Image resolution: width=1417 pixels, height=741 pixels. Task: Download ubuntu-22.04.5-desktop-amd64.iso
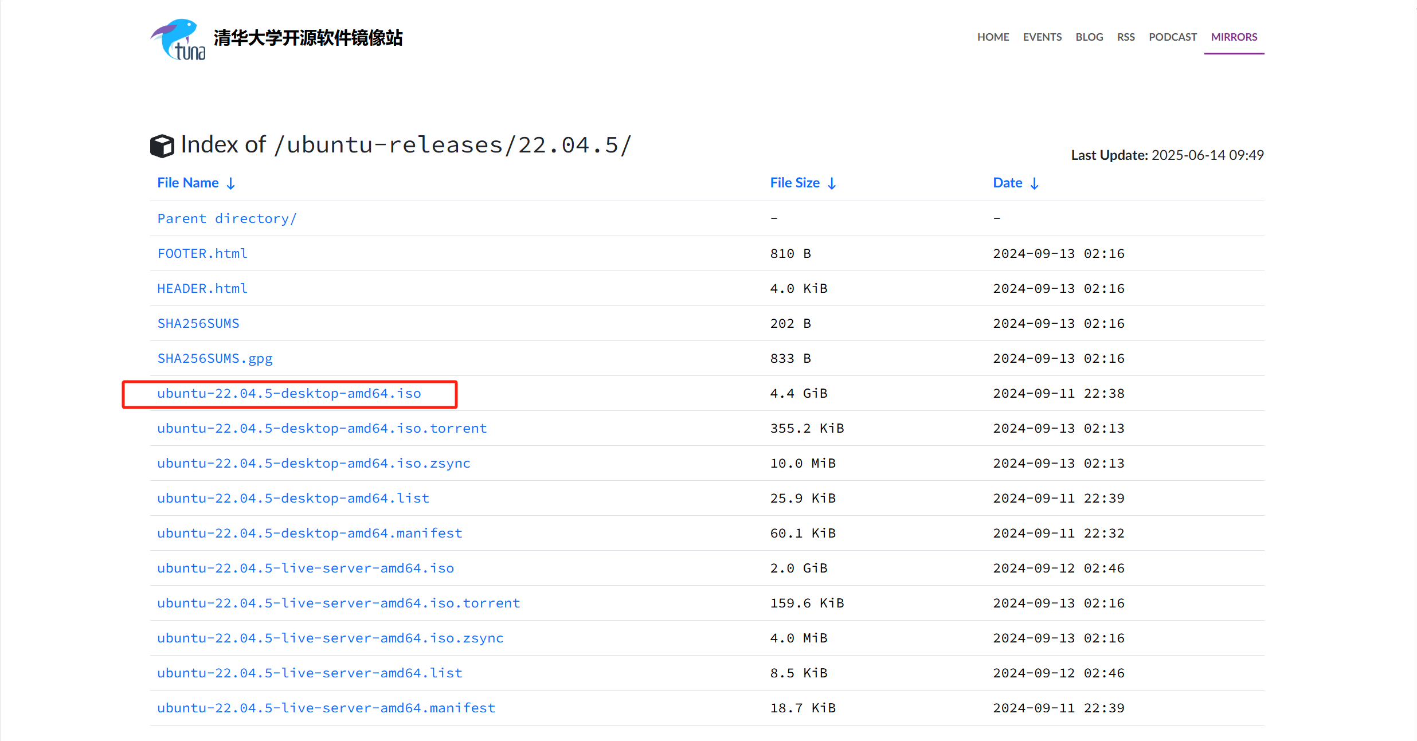click(x=289, y=393)
